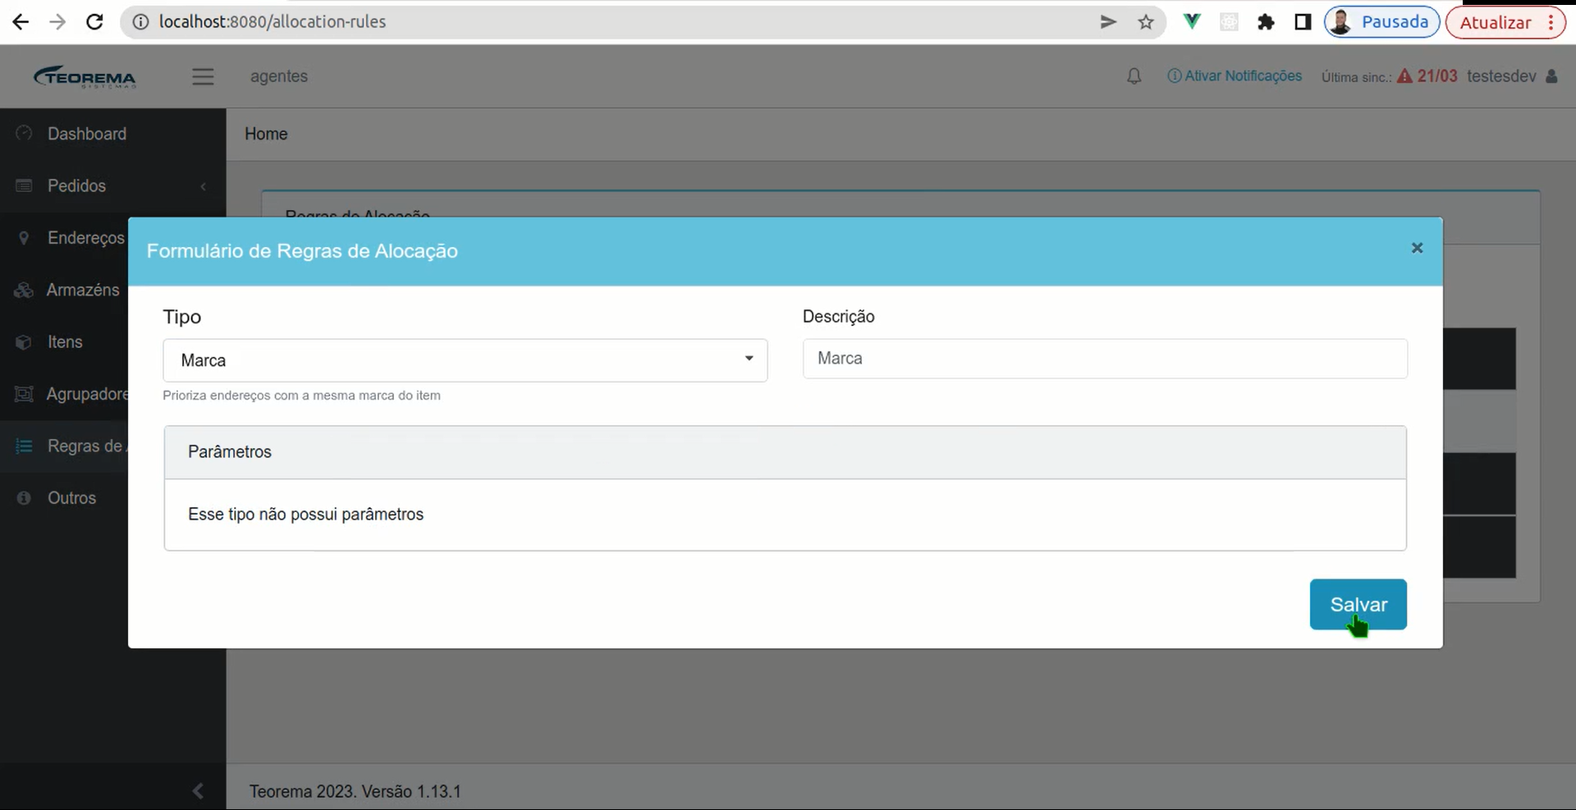Screen dimensions: 1576x810
Task: Open the Agrupadores sidebar item
Action: [x=87, y=394]
